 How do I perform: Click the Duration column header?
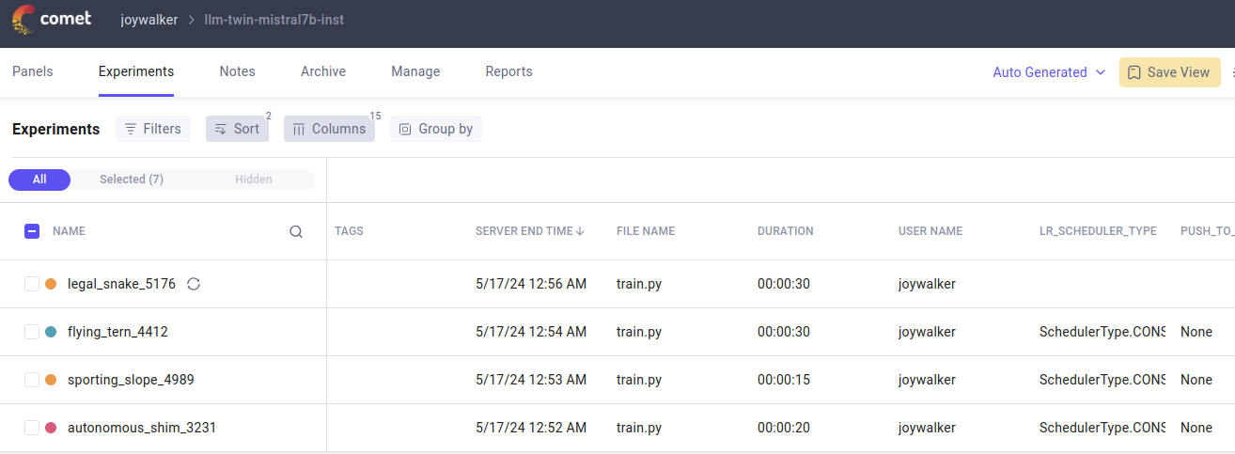click(x=786, y=231)
